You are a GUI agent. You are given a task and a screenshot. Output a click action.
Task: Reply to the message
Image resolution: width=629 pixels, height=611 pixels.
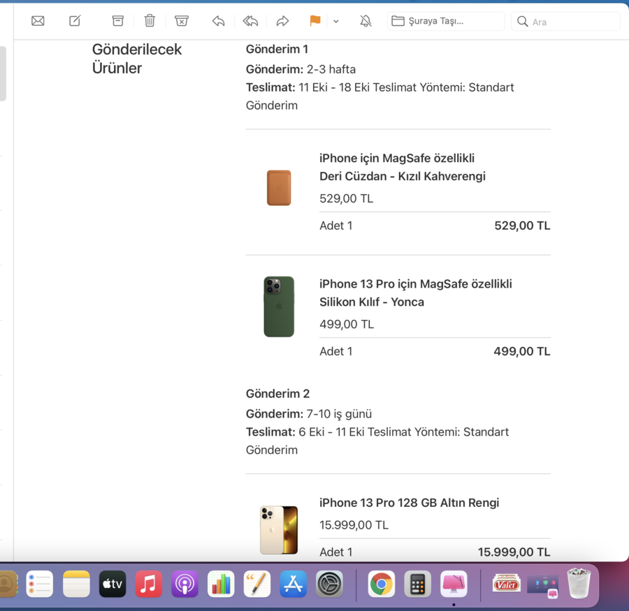point(218,21)
